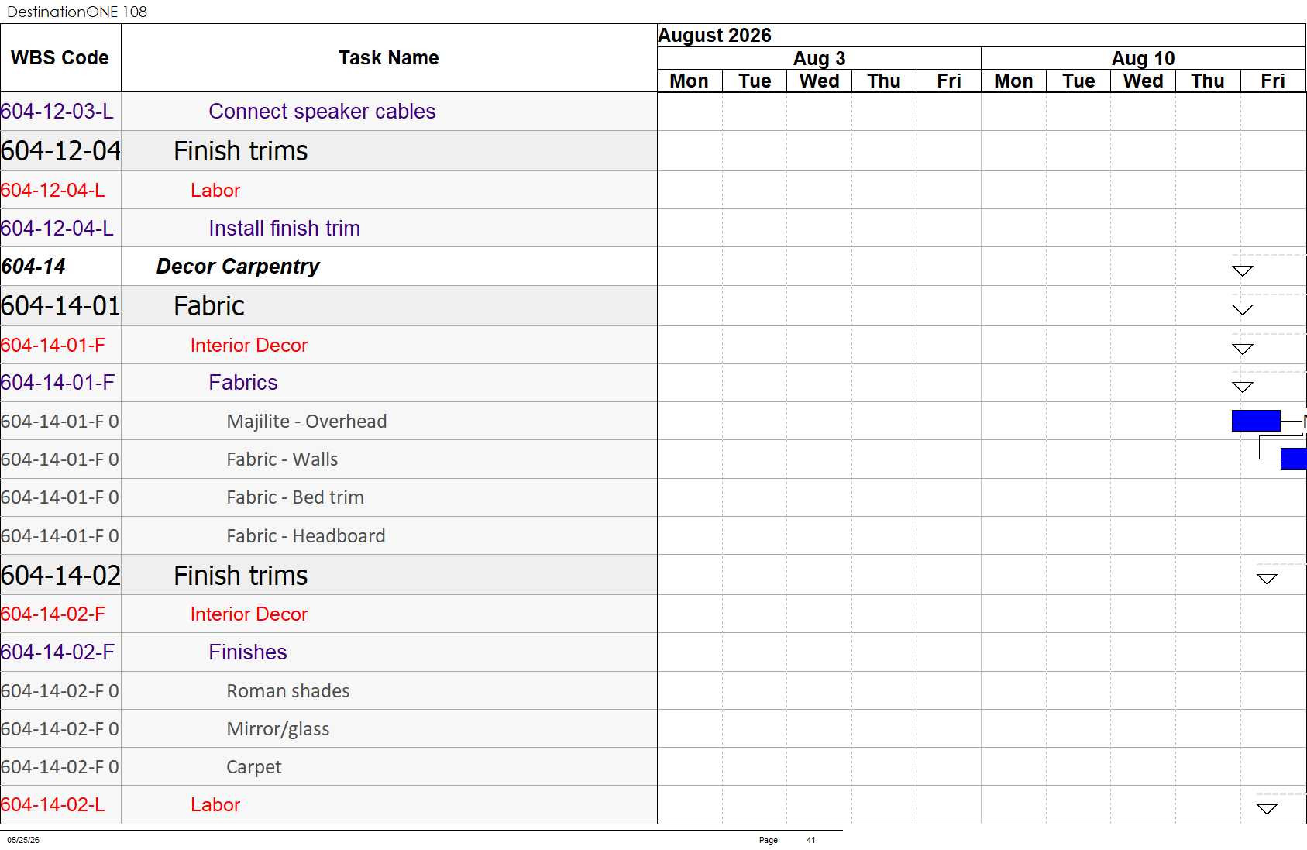Click Thu under the Aug 10 week
The height and width of the screenshot is (850, 1307).
pyautogui.click(x=1208, y=81)
